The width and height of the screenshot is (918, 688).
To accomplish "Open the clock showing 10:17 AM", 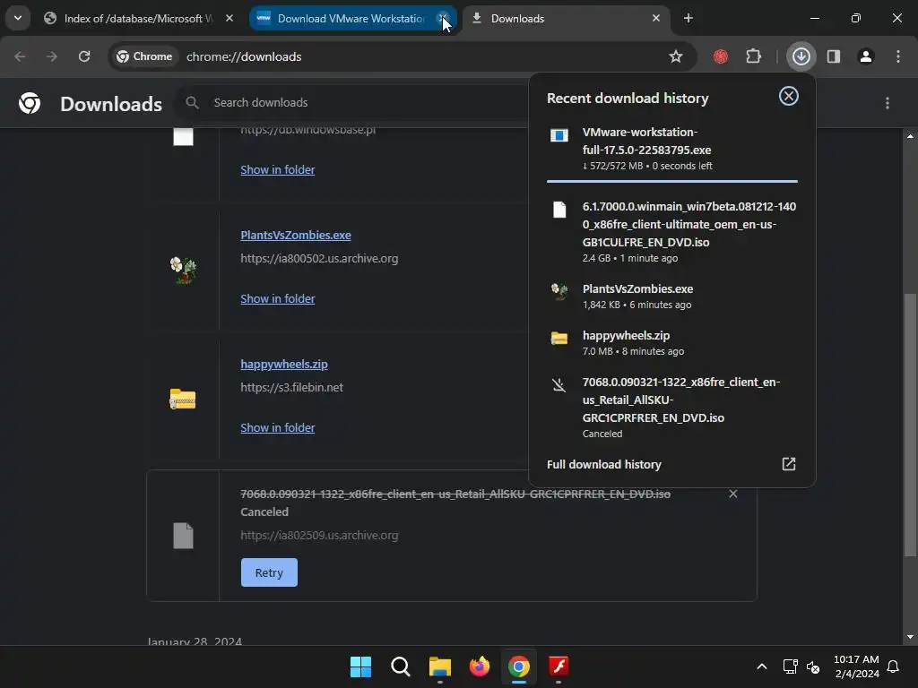I will [856, 666].
